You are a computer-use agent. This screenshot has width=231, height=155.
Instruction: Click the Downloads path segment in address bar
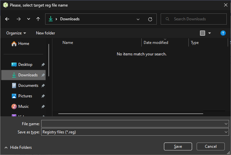(70, 19)
